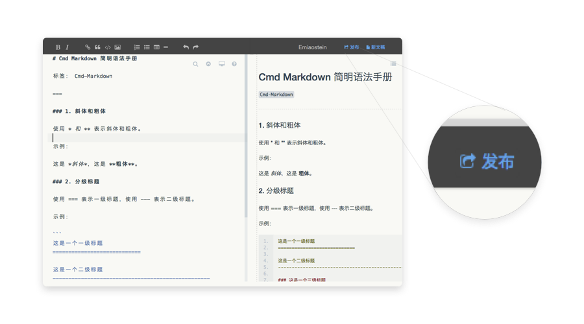Redo the last undone edit
This screenshot has height=324, width=584.
196,47
